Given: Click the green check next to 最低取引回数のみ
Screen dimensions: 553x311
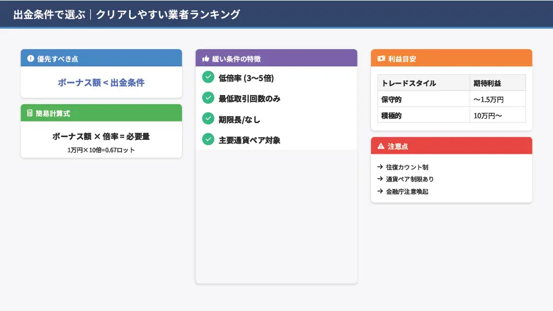Looking at the screenshot, I should (x=208, y=98).
